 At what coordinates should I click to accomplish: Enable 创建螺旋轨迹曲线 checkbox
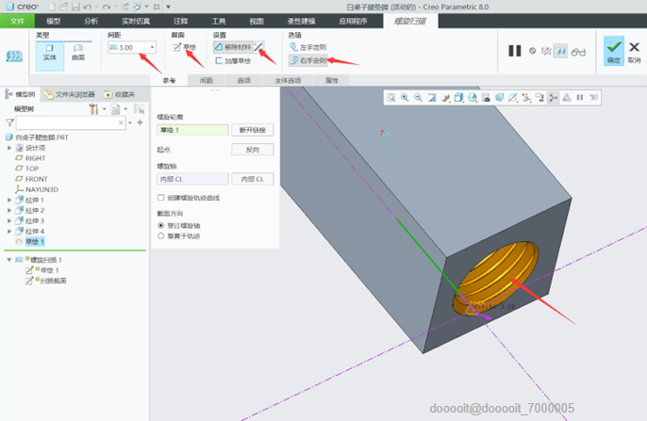tap(161, 198)
